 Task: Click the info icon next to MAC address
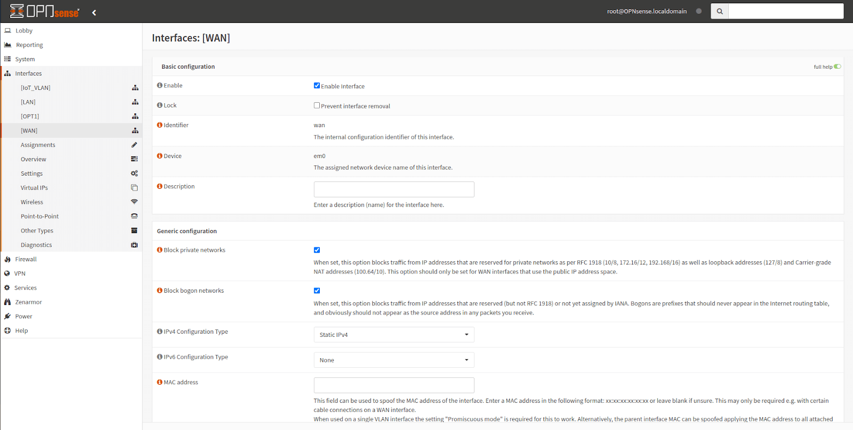pyautogui.click(x=159, y=382)
